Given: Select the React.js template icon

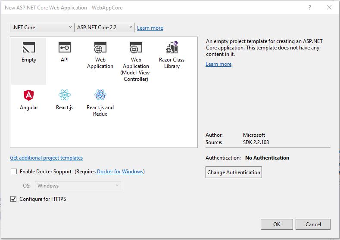Looking at the screenshot, I should point(64,95).
